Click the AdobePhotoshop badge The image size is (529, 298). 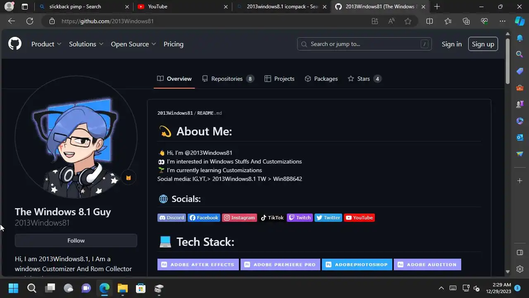(x=357, y=264)
